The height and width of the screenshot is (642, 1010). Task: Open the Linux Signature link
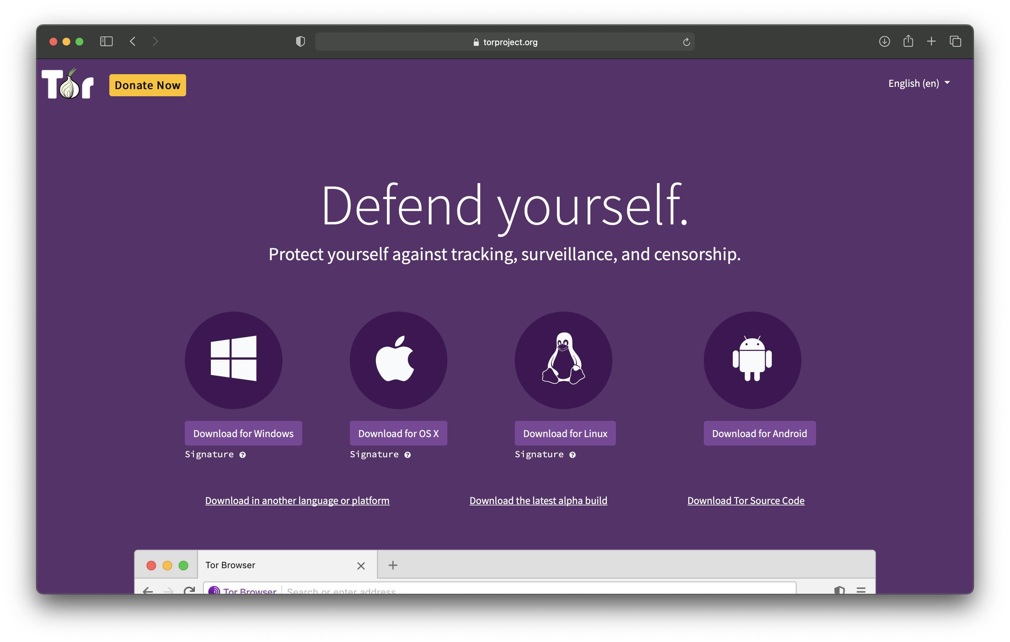click(x=539, y=455)
